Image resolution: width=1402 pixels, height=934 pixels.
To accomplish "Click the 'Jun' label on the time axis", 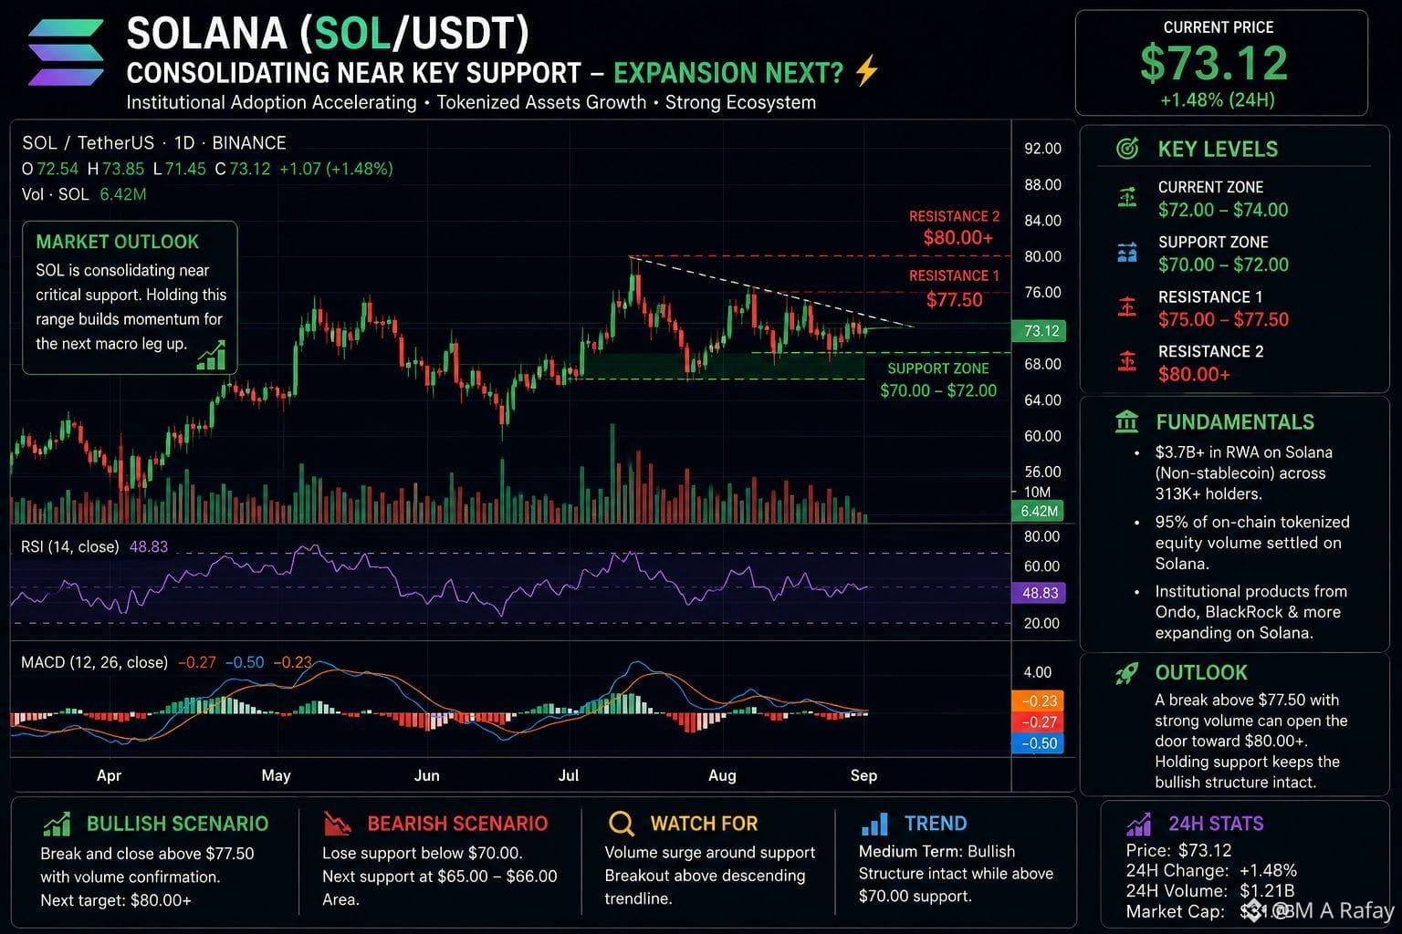I will (426, 775).
